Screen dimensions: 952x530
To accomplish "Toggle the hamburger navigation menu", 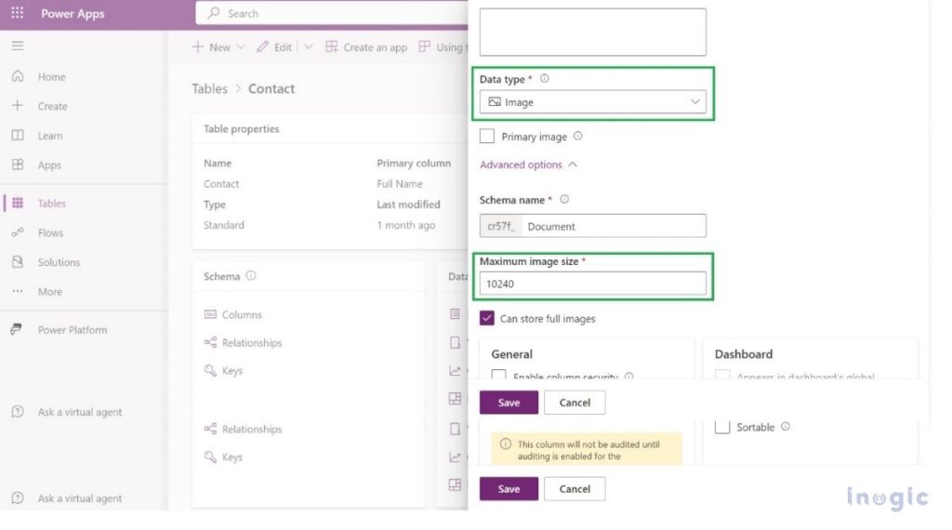I will tap(17, 46).
